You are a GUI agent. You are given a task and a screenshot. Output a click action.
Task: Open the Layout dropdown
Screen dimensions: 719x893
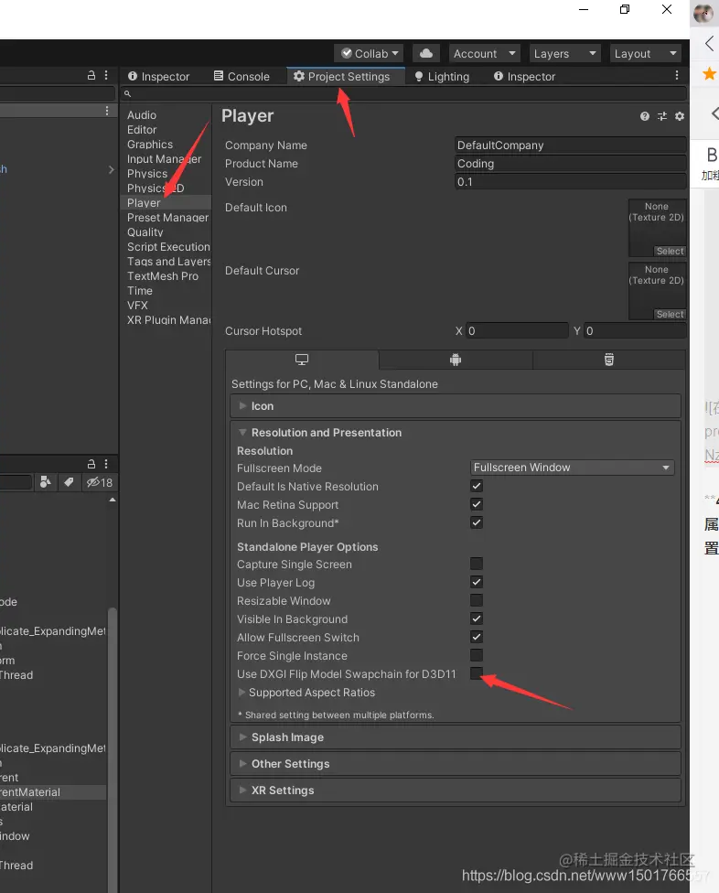pyautogui.click(x=645, y=54)
